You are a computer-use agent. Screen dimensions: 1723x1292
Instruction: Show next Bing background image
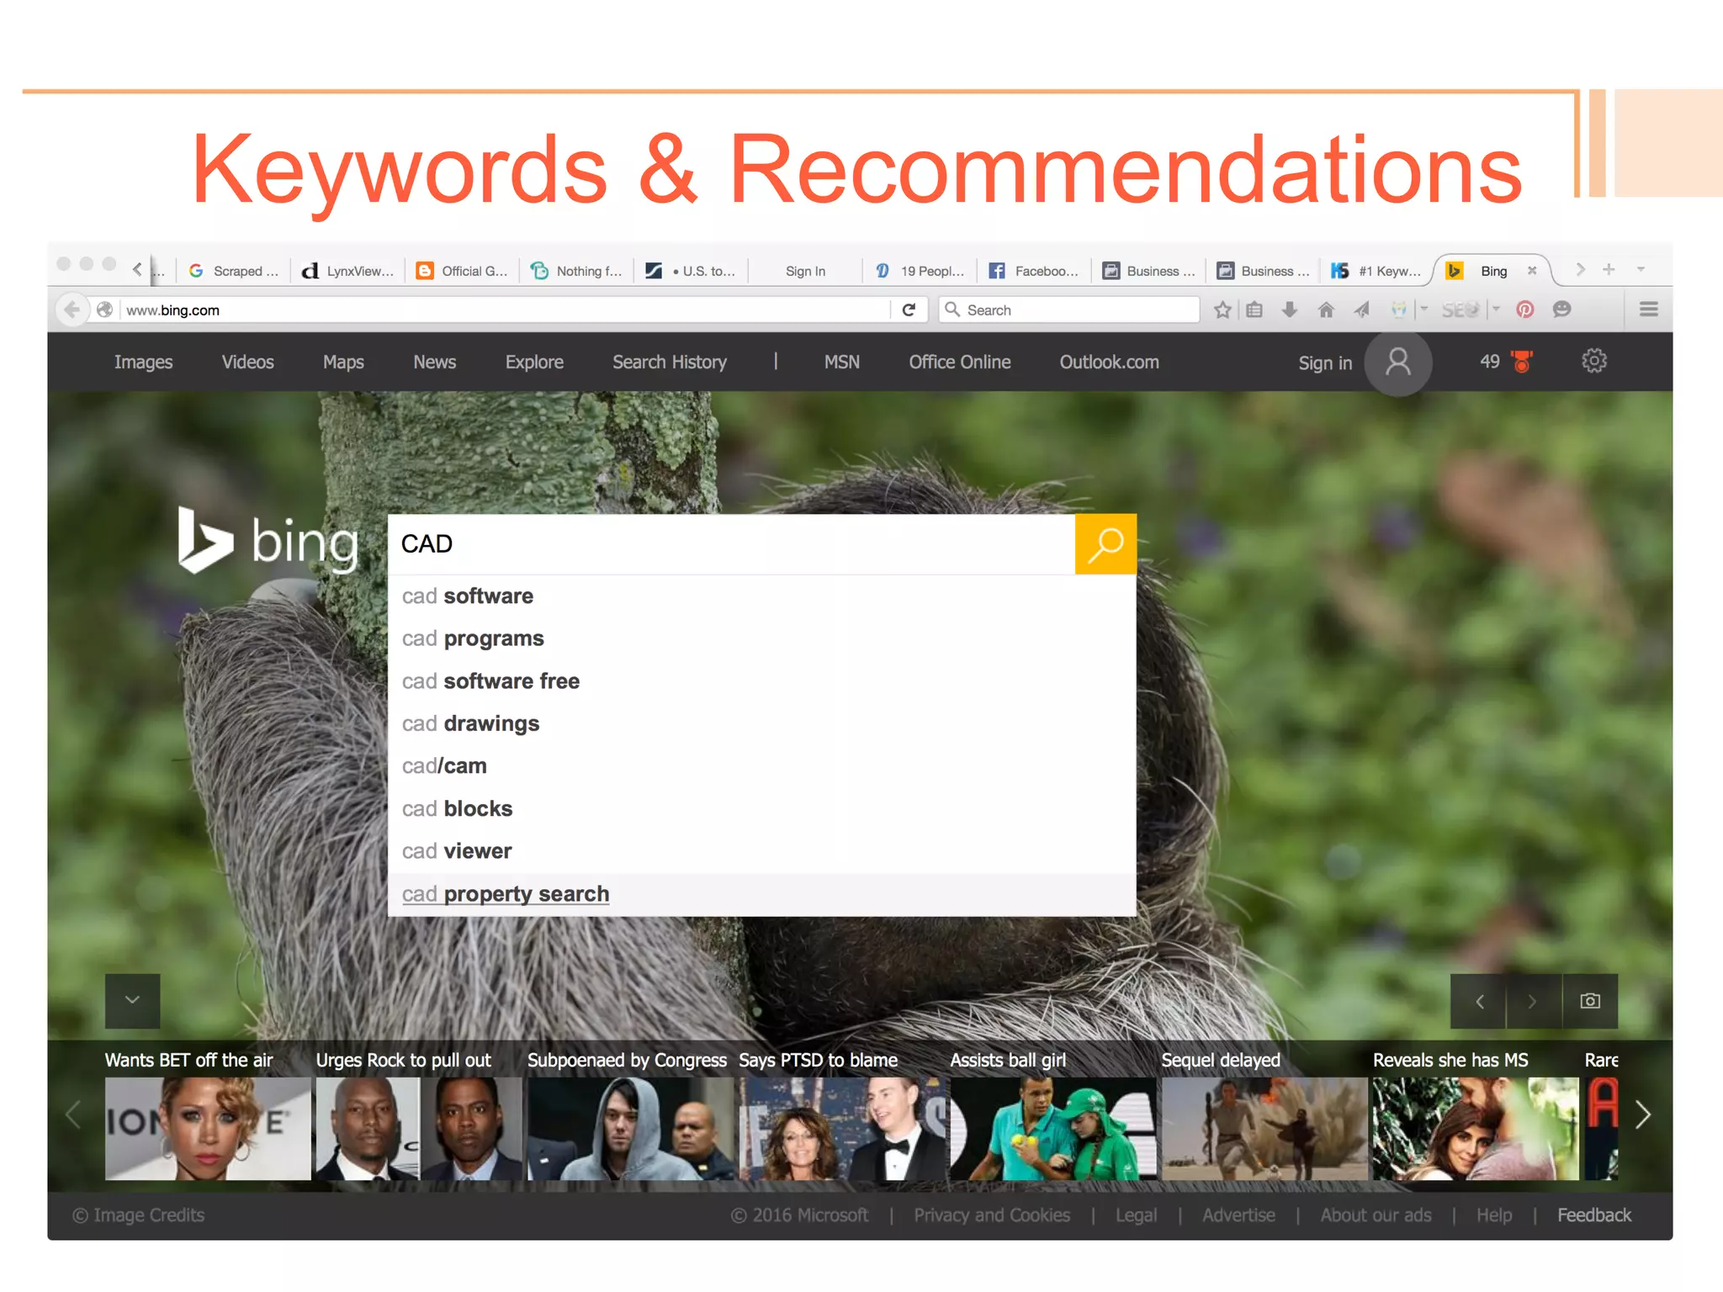coord(1533,1001)
